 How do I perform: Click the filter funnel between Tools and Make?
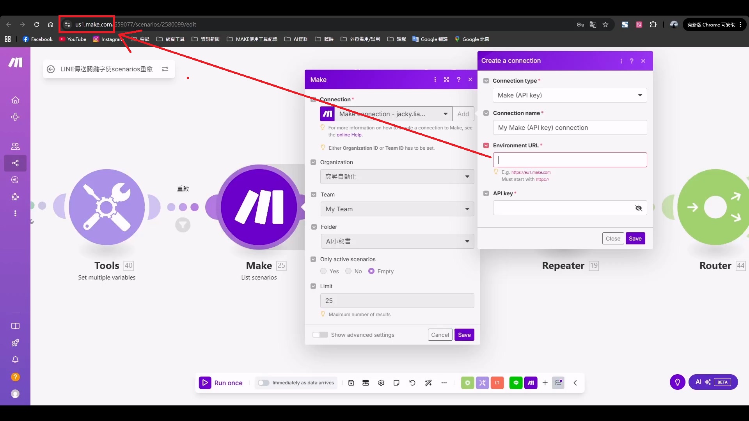click(183, 225)
